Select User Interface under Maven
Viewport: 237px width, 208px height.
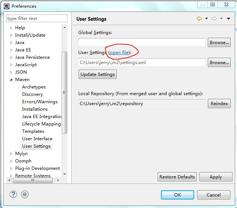37,139
